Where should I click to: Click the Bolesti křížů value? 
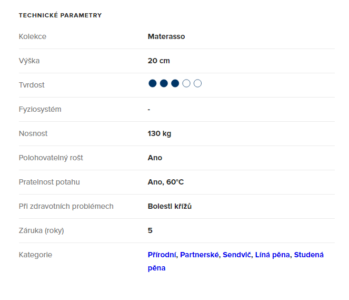tap(169, 206)
